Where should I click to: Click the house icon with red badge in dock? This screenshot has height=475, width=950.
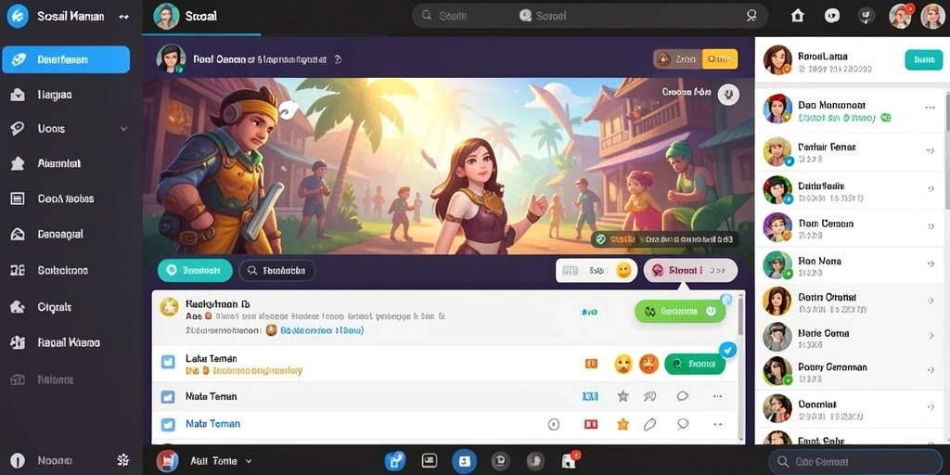click(x=569, y=460)
